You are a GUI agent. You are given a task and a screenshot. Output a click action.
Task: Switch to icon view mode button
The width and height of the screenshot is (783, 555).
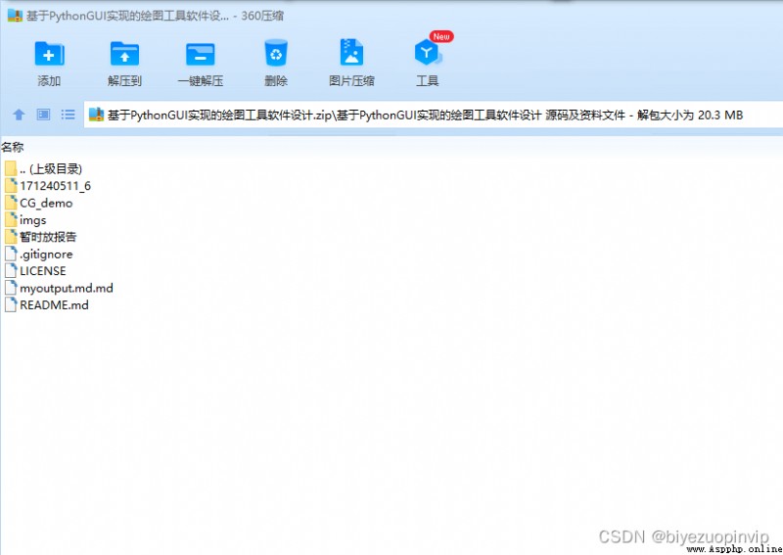[x=43, y=115]
